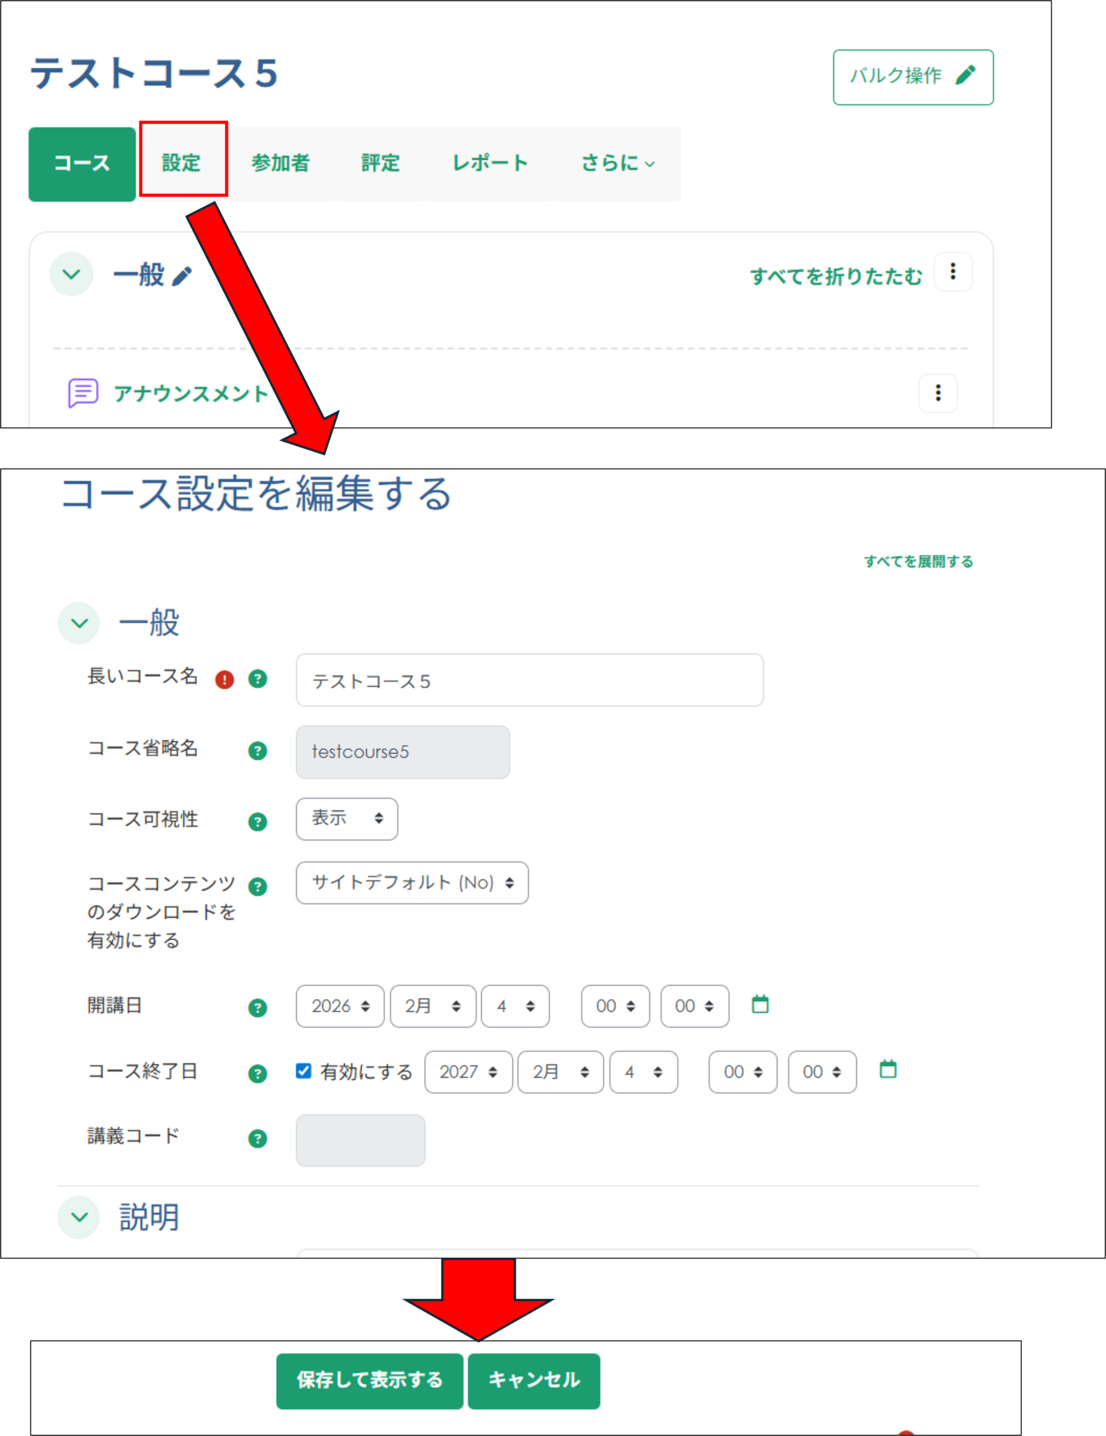Screen dimensions: 1106x1436
Task: Click help icon for コース省略名
Action: [258, 751]
